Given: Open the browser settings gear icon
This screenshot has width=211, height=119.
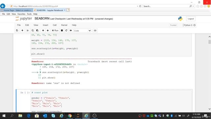Looking at the screenshot, I should point(205,6).
